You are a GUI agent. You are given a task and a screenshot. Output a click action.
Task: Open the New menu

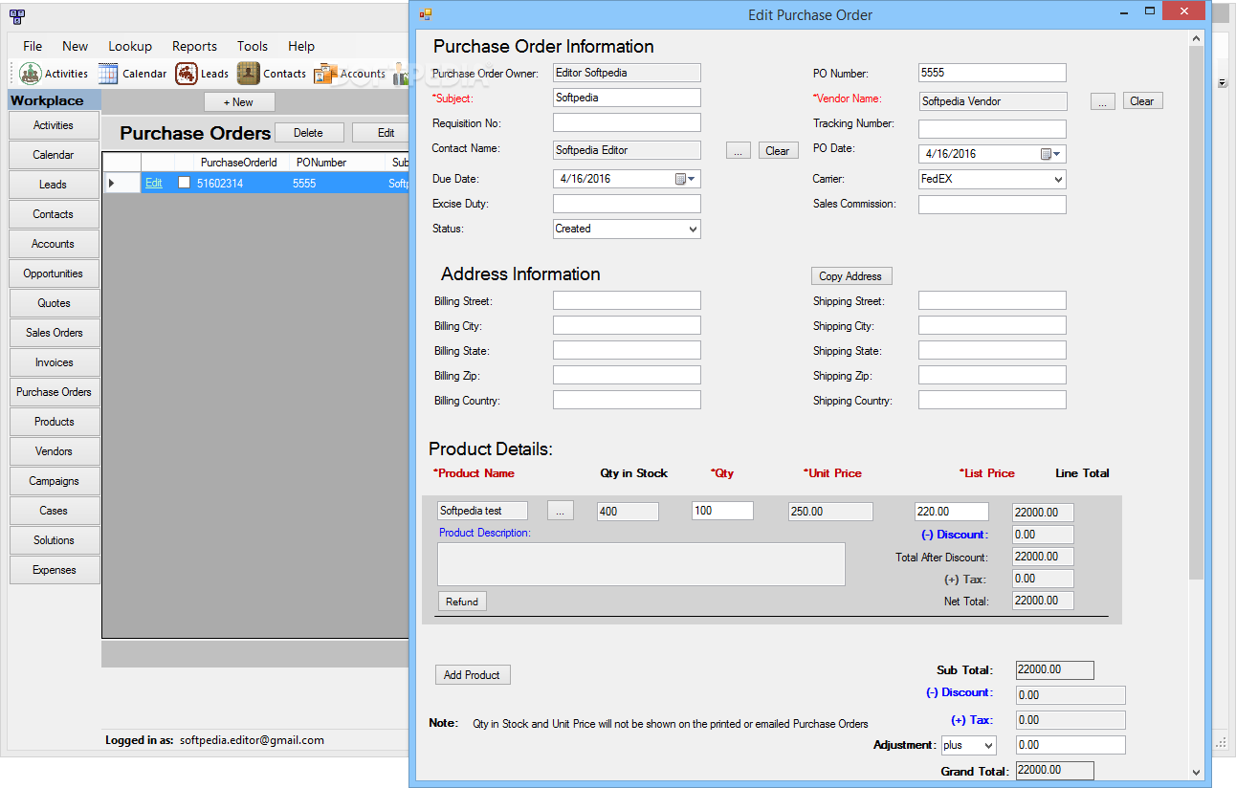(76, 46)
